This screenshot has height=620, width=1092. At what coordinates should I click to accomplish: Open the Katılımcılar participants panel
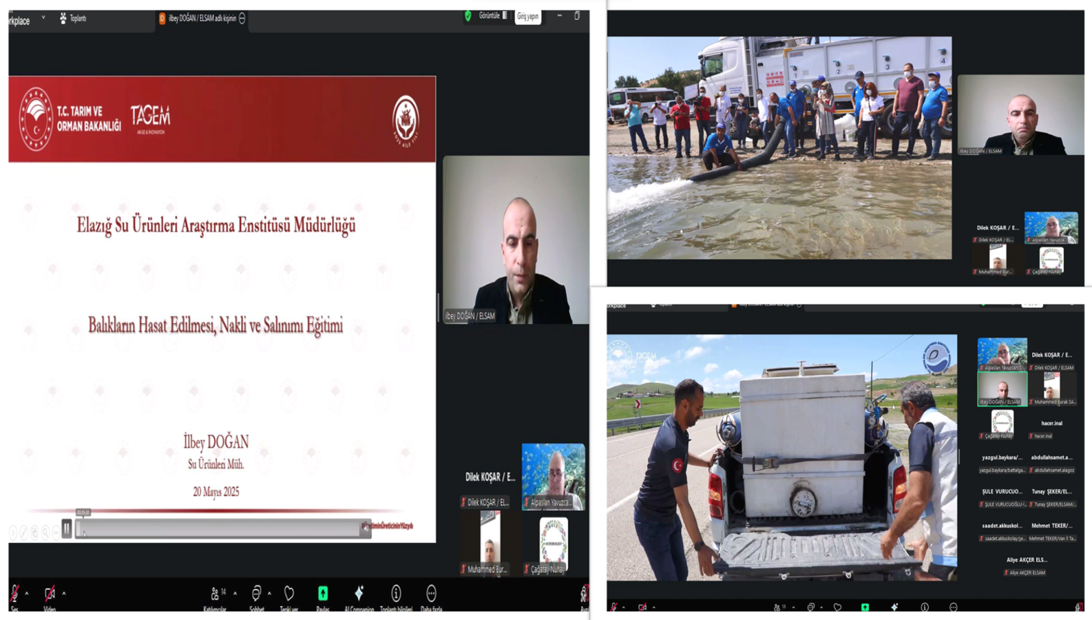click(216, 595)
